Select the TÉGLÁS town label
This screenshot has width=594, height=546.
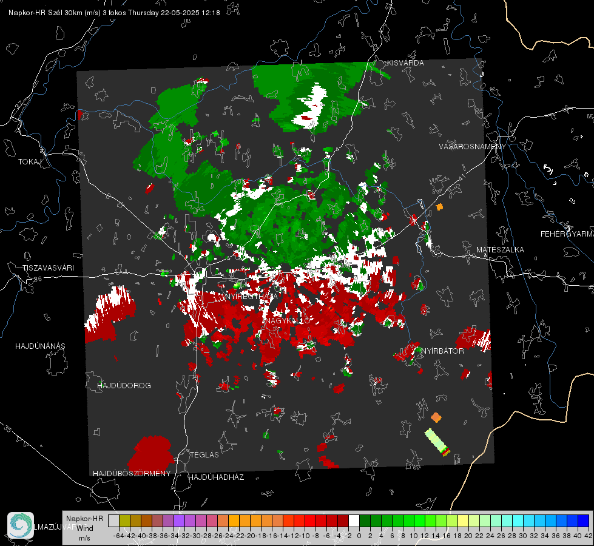[204, 455]
